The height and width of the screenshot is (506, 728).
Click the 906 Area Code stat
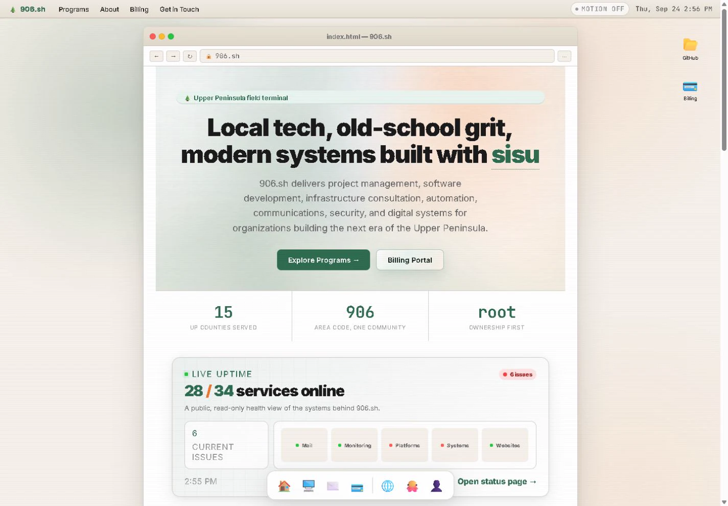[x=360, y=317]
